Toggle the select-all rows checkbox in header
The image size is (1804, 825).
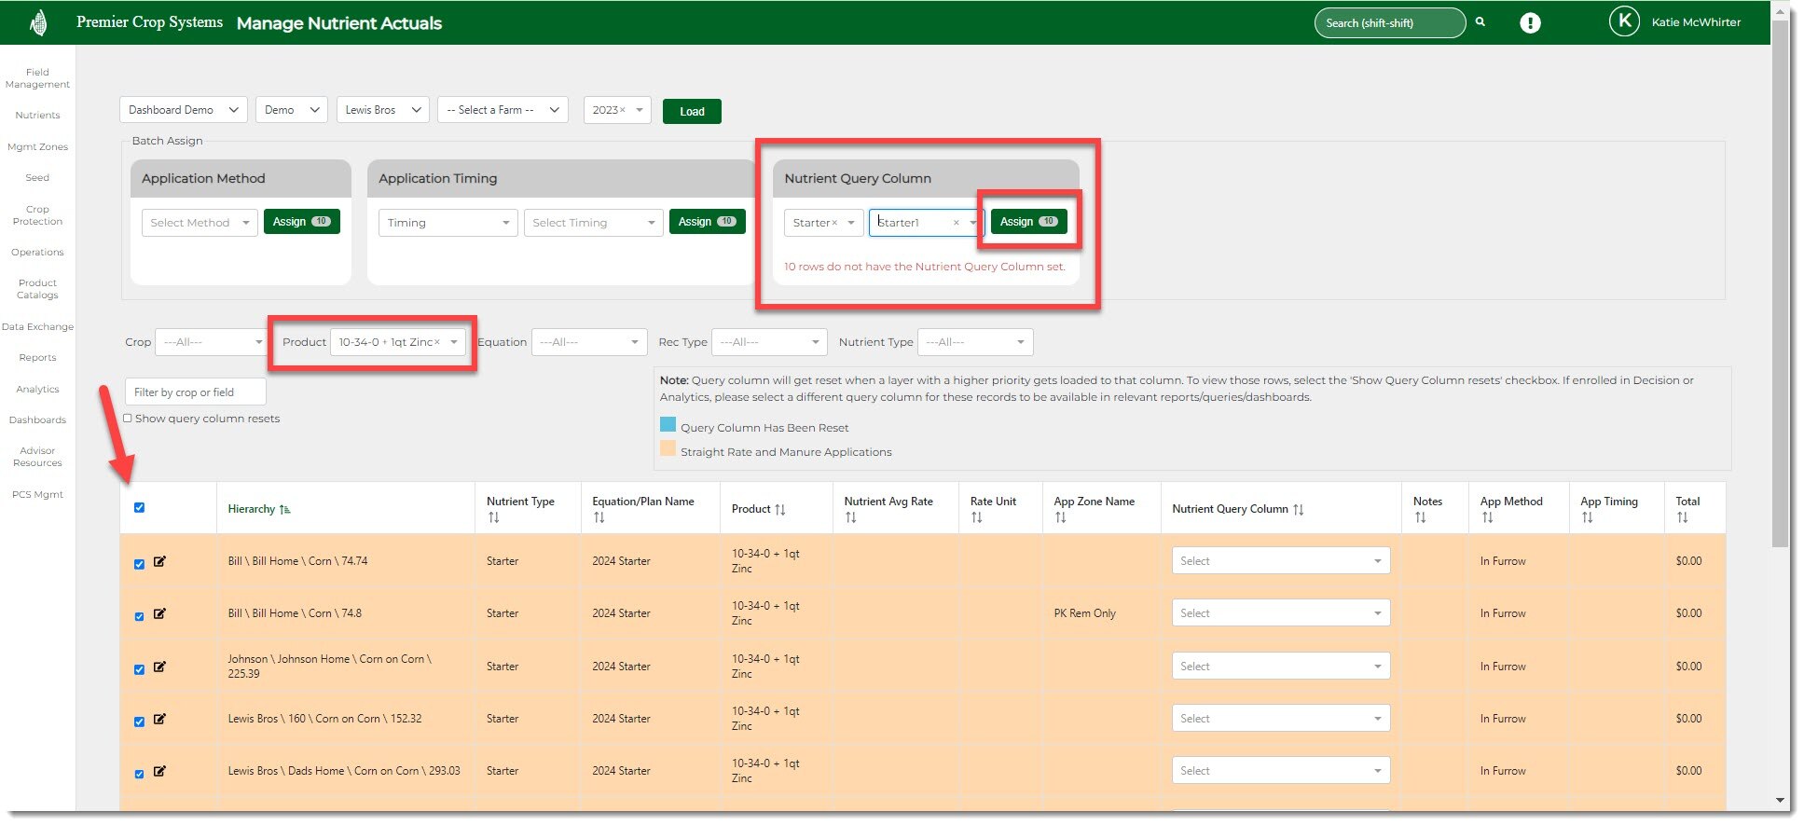pyautogui.click(x=140, y=508)
